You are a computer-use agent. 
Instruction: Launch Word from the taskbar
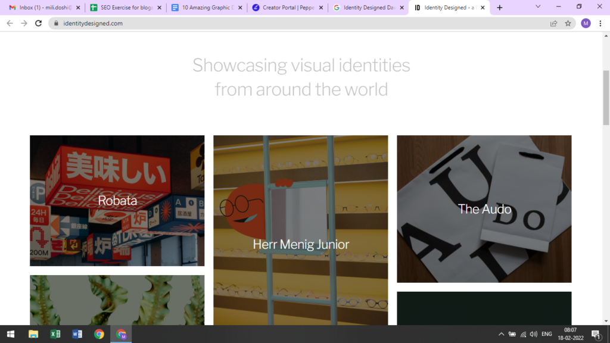coord(77,334)
